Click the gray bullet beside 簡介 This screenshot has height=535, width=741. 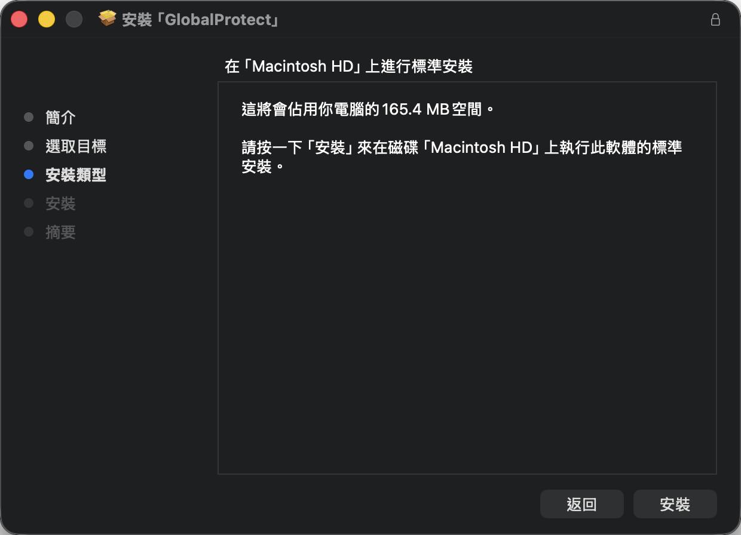click(29, 117)
